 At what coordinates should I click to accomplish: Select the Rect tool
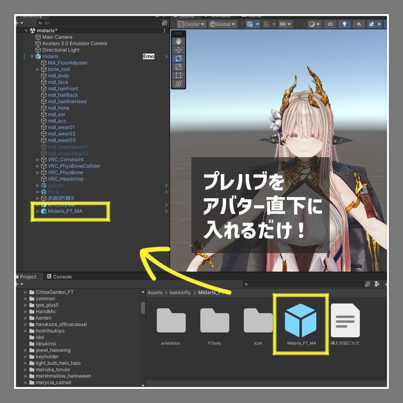(x=179, y=75)
